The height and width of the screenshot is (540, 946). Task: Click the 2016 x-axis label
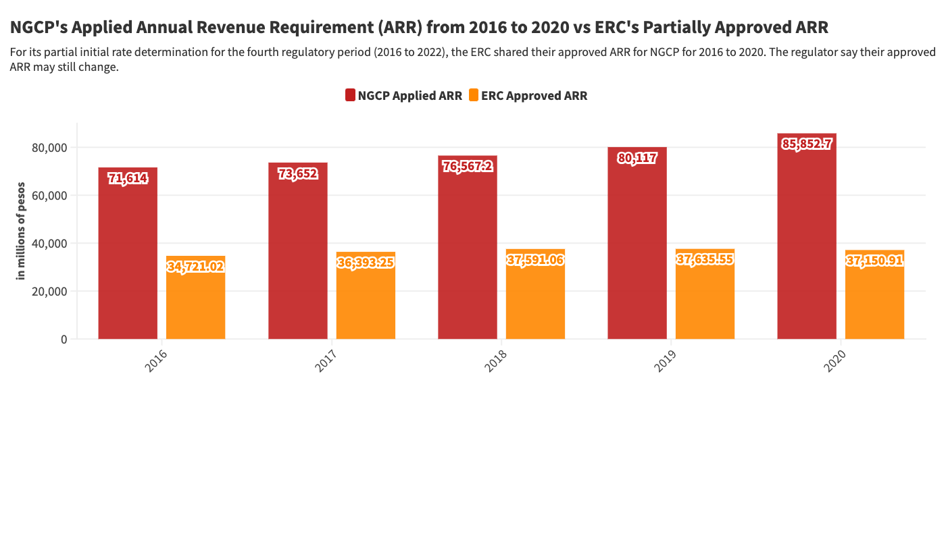[156, 361]
